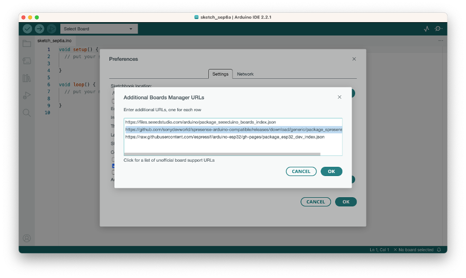Screen dimensions: 466x278
Task: Switch to the Settings tab
Action: 220,74
